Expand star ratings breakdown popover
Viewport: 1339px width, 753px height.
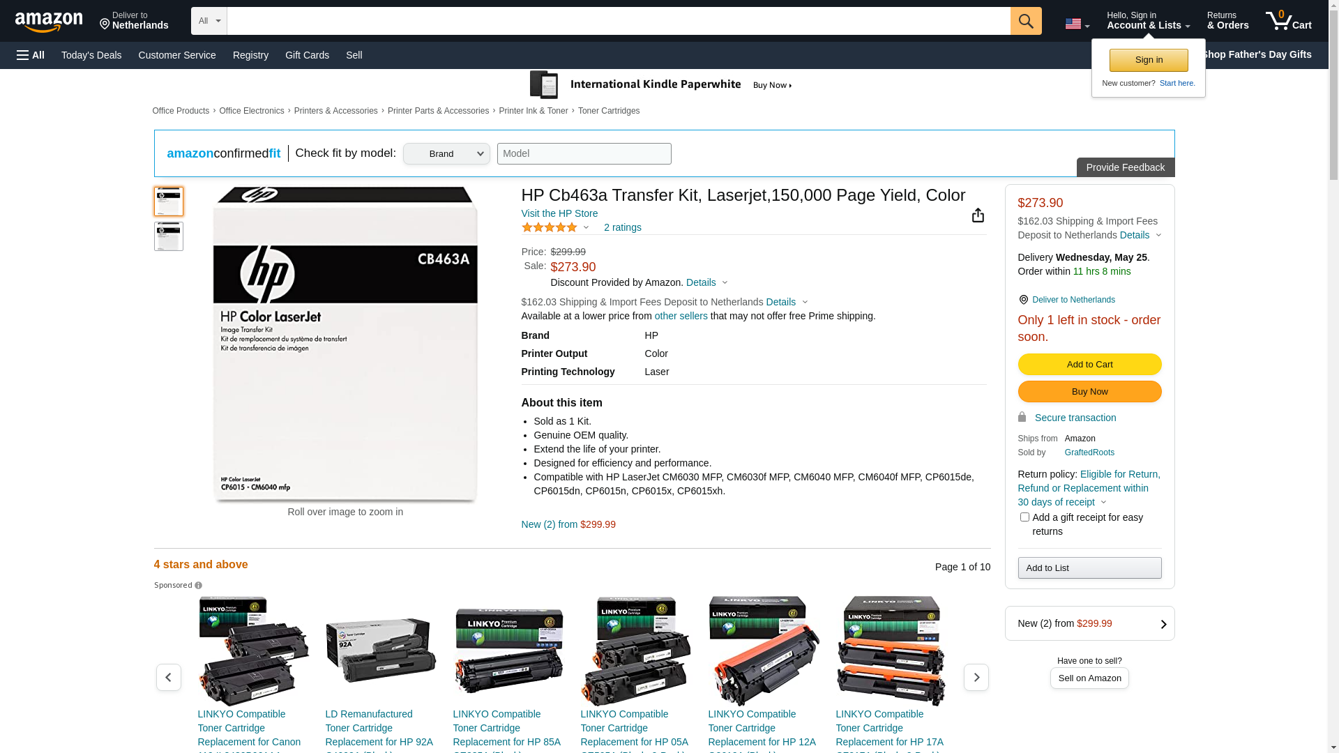click(x=586, y=228)
